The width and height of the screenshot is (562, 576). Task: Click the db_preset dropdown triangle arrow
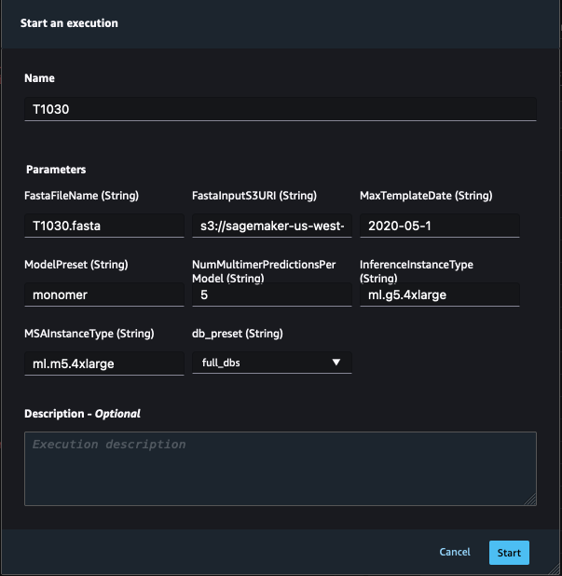[x=336, y=363]
